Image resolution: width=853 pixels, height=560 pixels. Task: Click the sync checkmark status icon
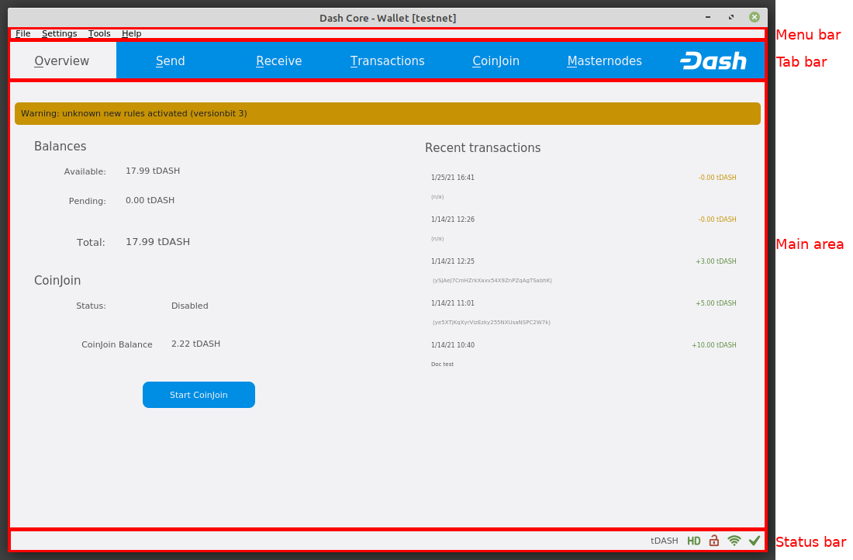[754, 541]
